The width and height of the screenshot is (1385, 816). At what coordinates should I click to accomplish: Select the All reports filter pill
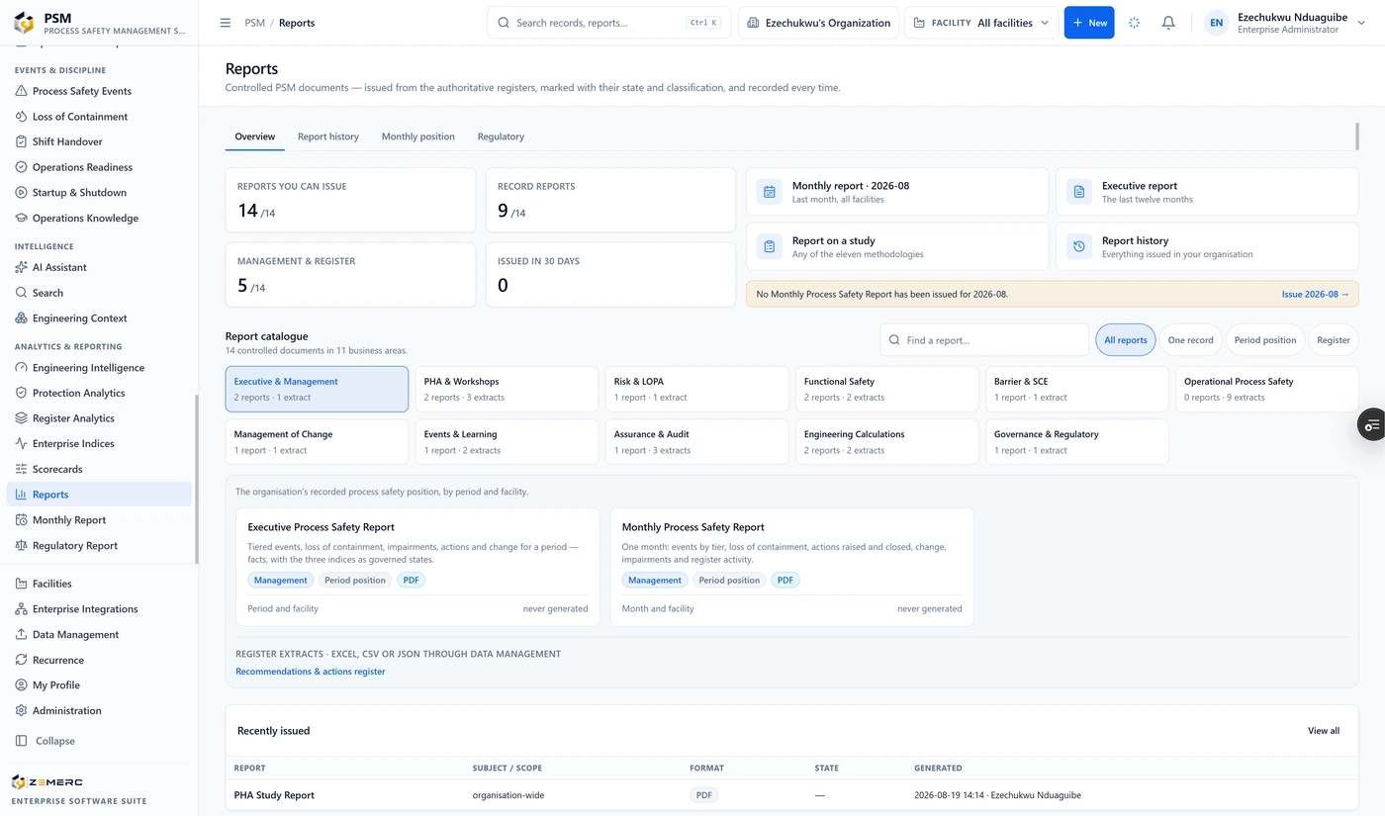pyautogui.click(x=1125, y=340)
